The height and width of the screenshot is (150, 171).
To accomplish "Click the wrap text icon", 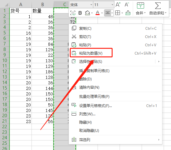I will (73, 13).
